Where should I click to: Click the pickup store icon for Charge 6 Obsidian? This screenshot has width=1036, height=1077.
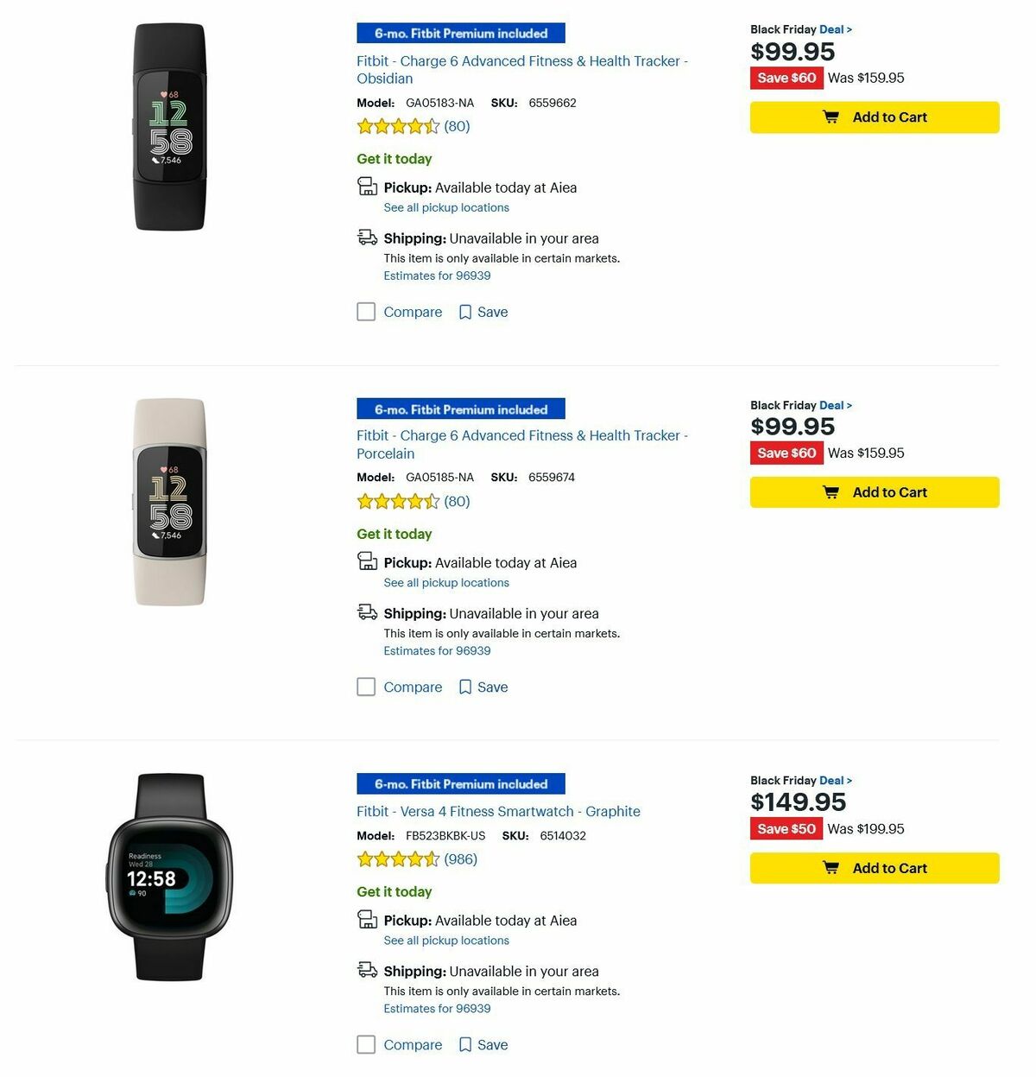pos(366,187)
